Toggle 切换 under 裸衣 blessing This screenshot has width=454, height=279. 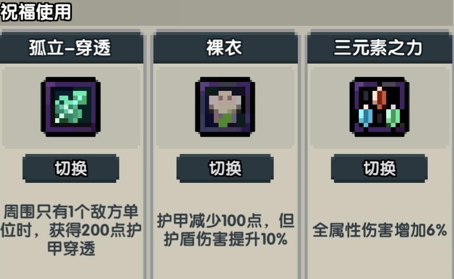(x=225, y=169)
